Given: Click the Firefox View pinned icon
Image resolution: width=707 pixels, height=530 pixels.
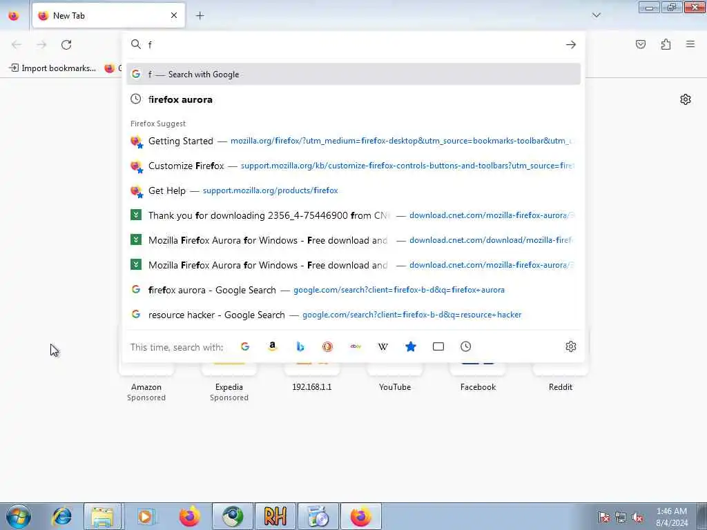Looking at the screenshot, I should tap(14, 16).
